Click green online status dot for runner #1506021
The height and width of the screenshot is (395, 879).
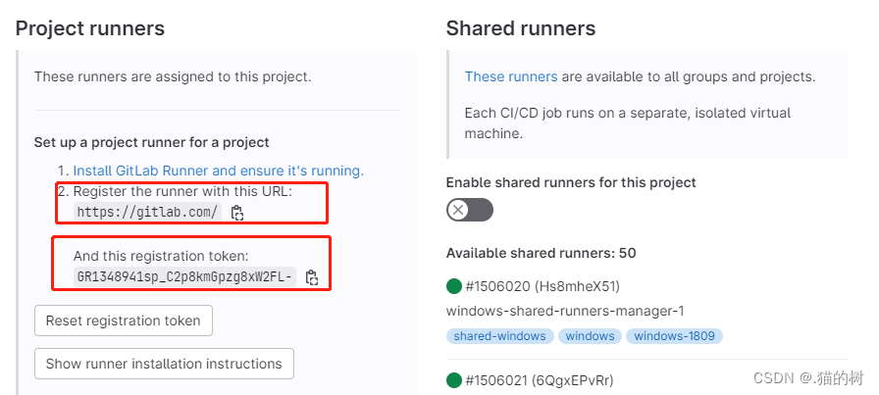453,381
